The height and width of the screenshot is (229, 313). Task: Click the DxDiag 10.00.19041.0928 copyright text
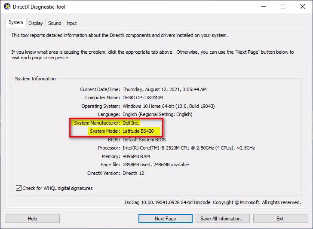[x=213, y=202]
